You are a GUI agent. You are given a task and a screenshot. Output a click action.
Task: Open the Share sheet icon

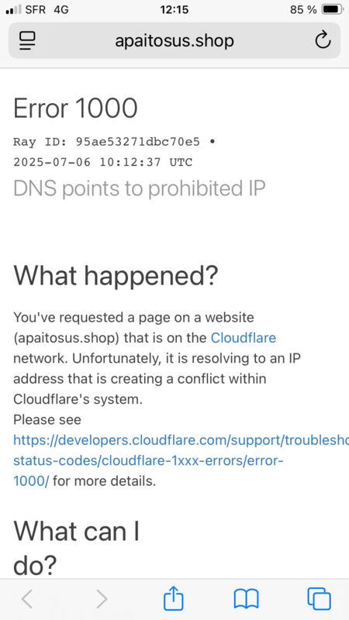[x=174, y=598]
